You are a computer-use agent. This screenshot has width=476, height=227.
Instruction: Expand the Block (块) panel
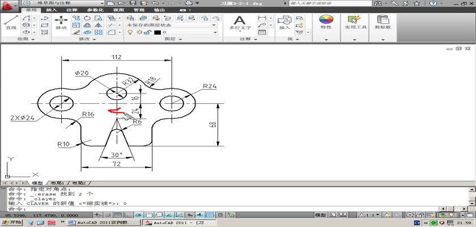[x=294, y=39]
